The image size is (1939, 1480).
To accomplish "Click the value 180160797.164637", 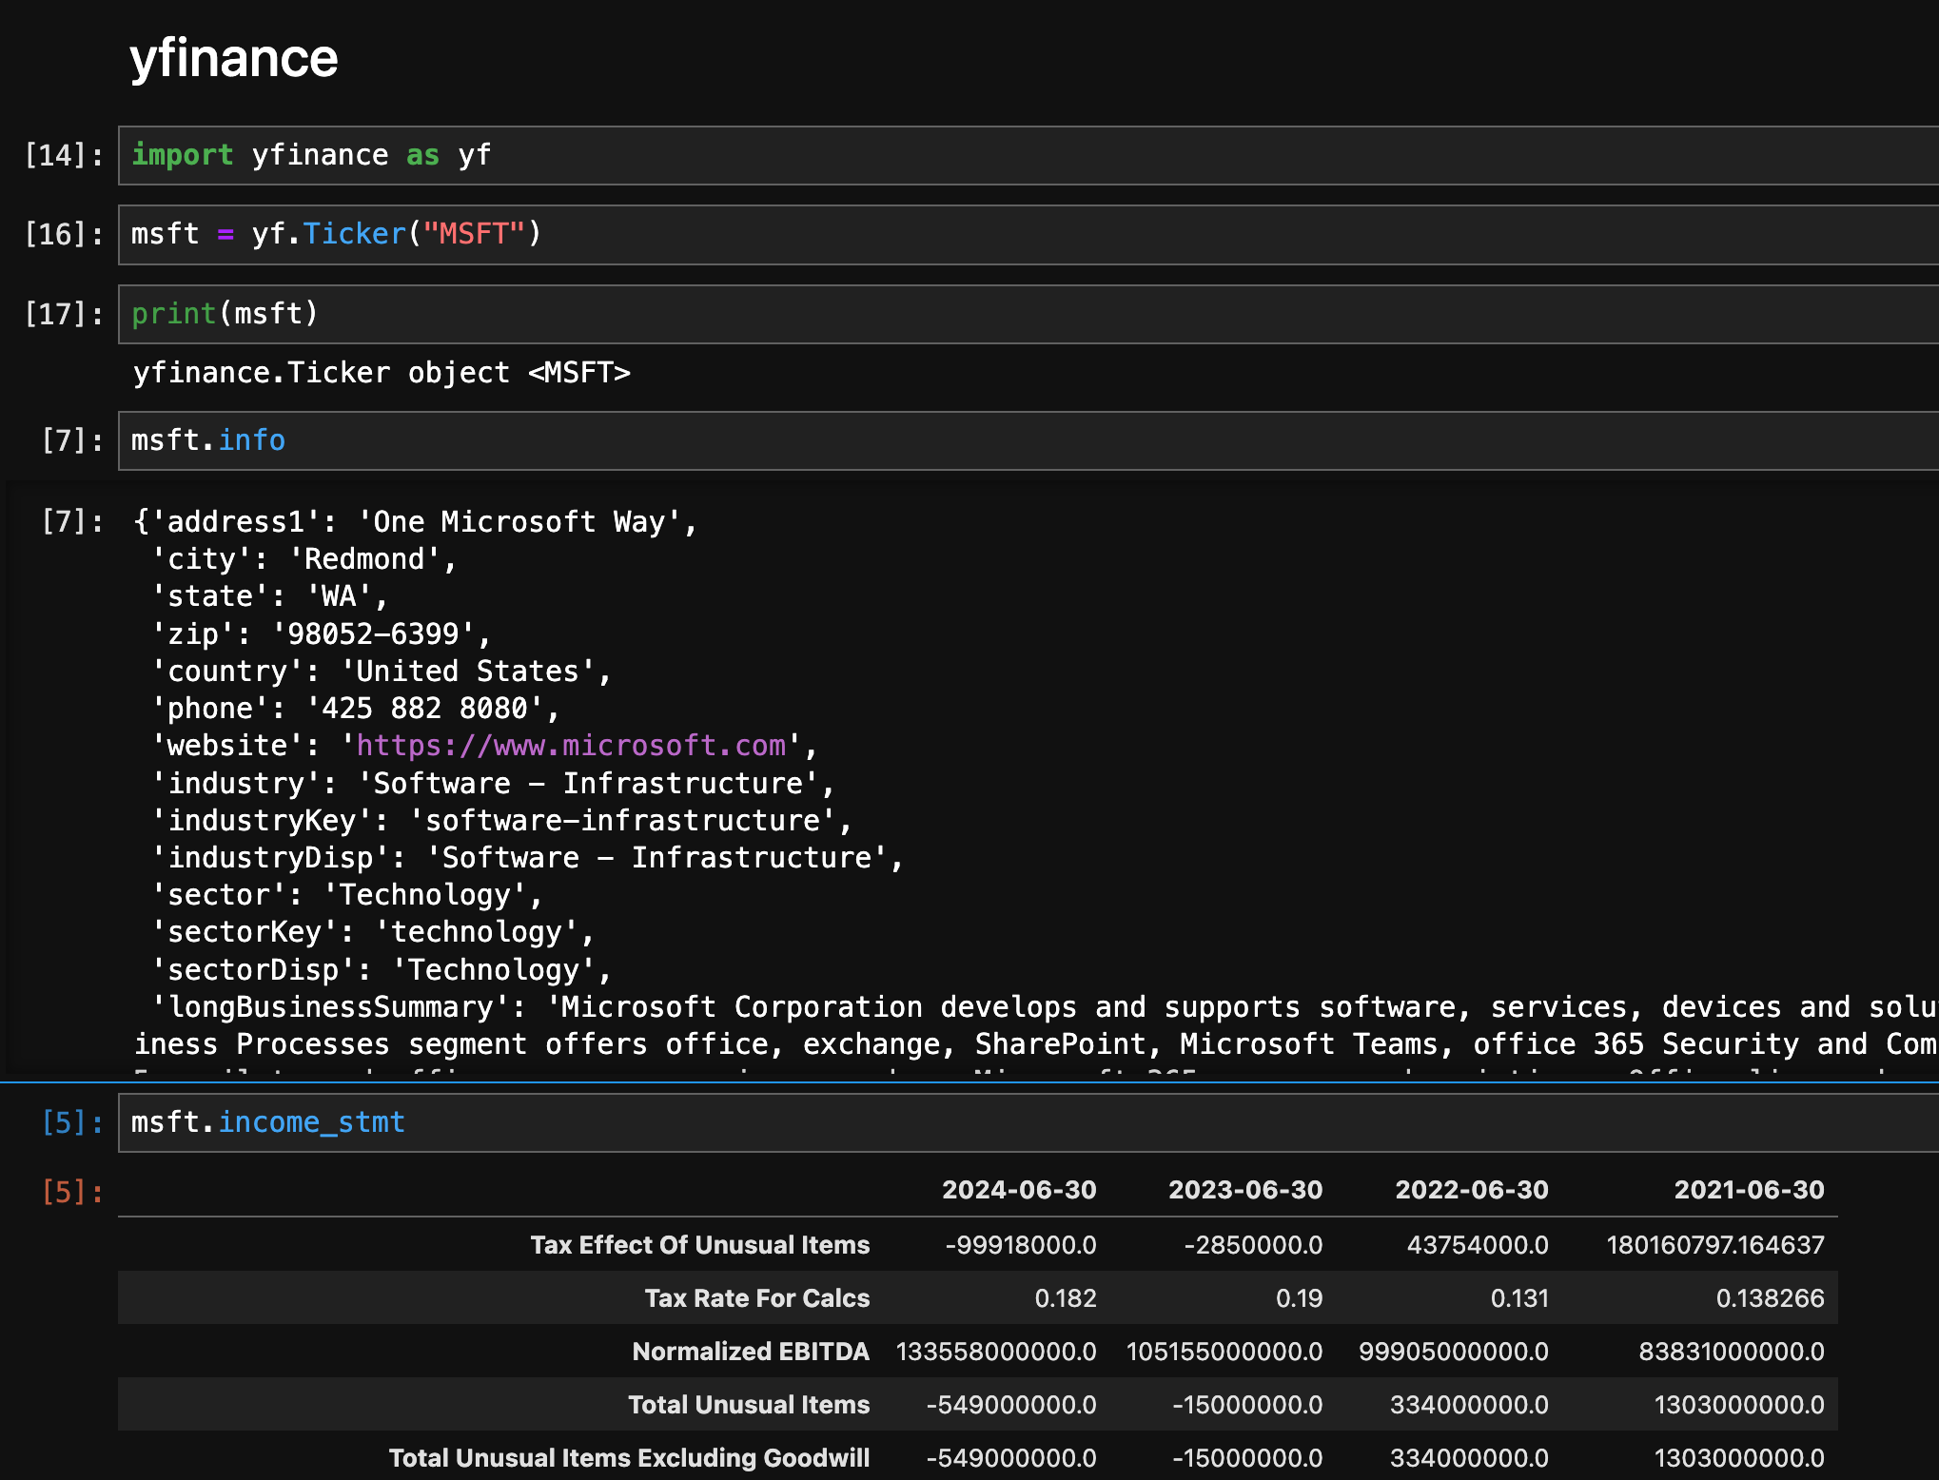I will pos(1715,1245).
